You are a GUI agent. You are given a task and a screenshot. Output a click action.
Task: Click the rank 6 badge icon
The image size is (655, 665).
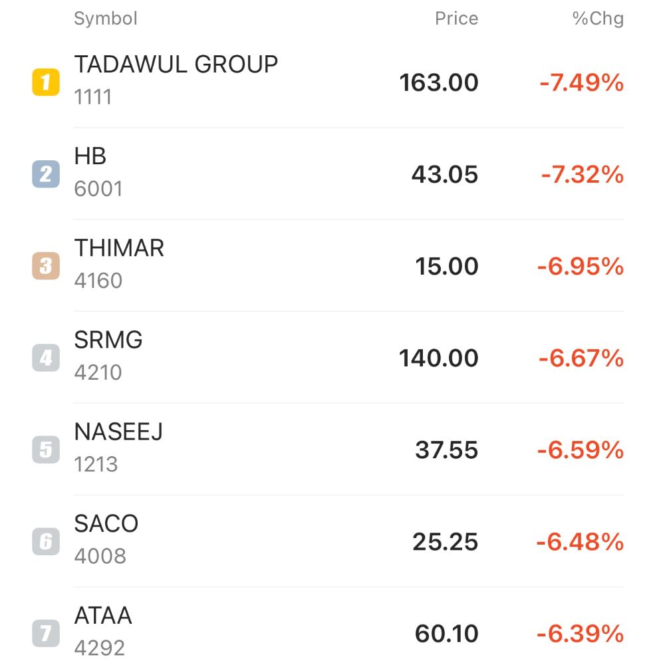pyautogui.click(x=46, y=542)
